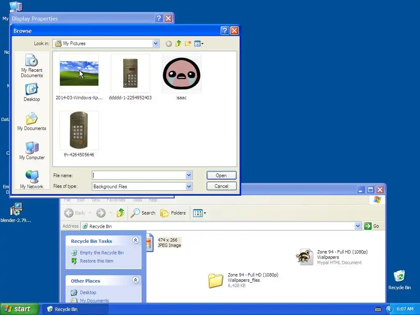The width and height of the screenshot is (420, 315).
Task: Open Help menu in Recycle Bin window
Action: (x=153, y=200)
